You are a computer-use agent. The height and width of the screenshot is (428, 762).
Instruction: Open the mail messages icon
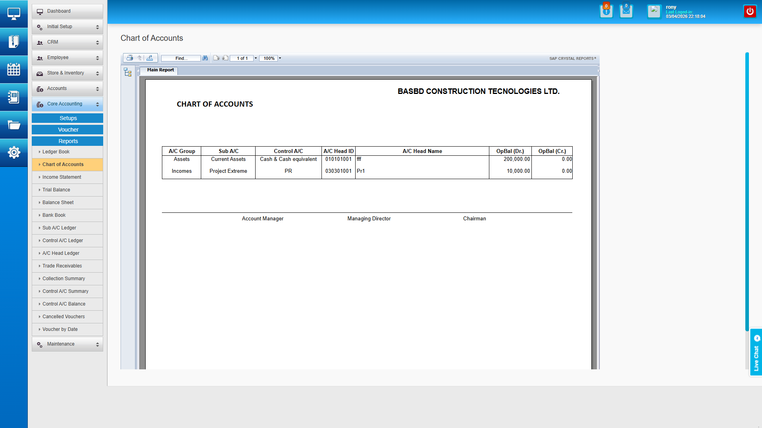click(x=626, y=11)
